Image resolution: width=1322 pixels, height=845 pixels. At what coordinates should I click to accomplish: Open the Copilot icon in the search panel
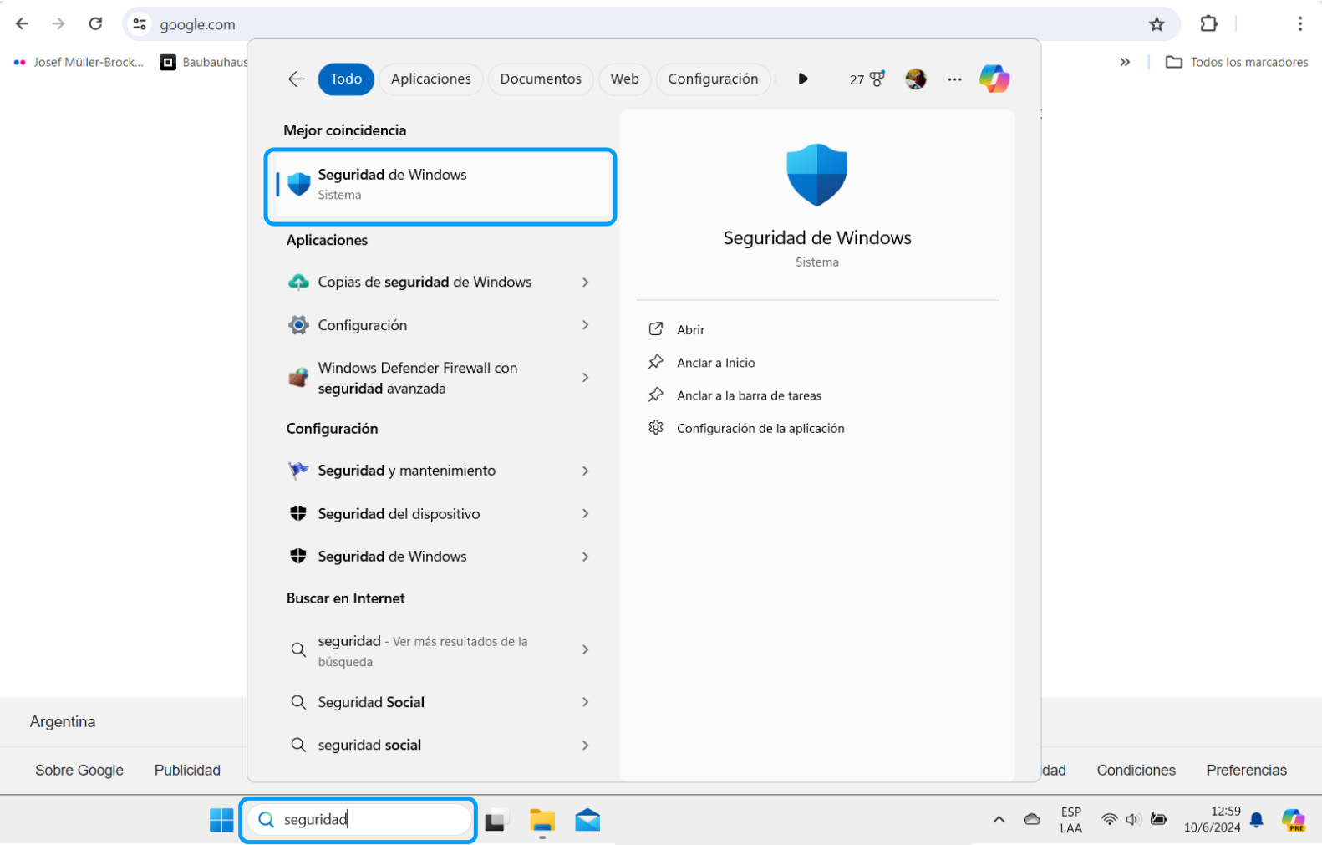[x=994, y=79]
